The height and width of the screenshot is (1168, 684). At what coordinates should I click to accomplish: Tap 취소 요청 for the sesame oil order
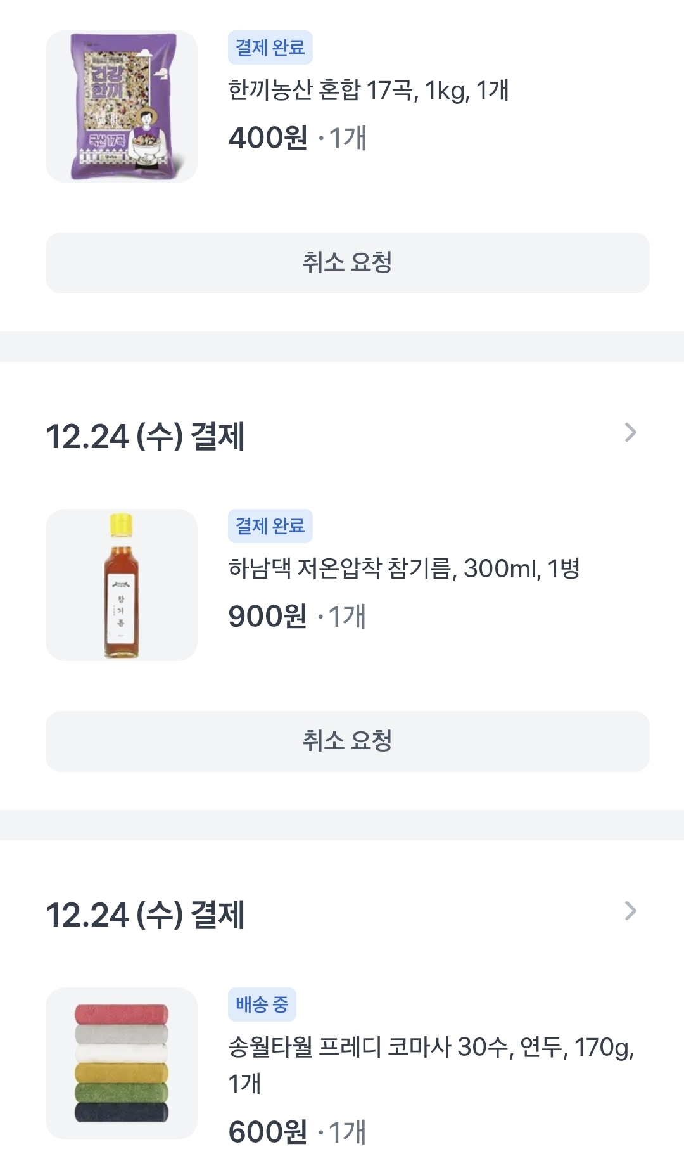(348, 741)
